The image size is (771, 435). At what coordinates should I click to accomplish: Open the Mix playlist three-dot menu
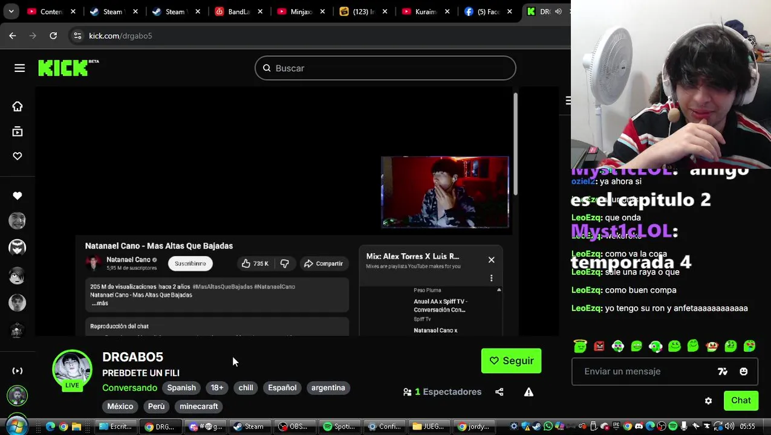tap(491, 278)
